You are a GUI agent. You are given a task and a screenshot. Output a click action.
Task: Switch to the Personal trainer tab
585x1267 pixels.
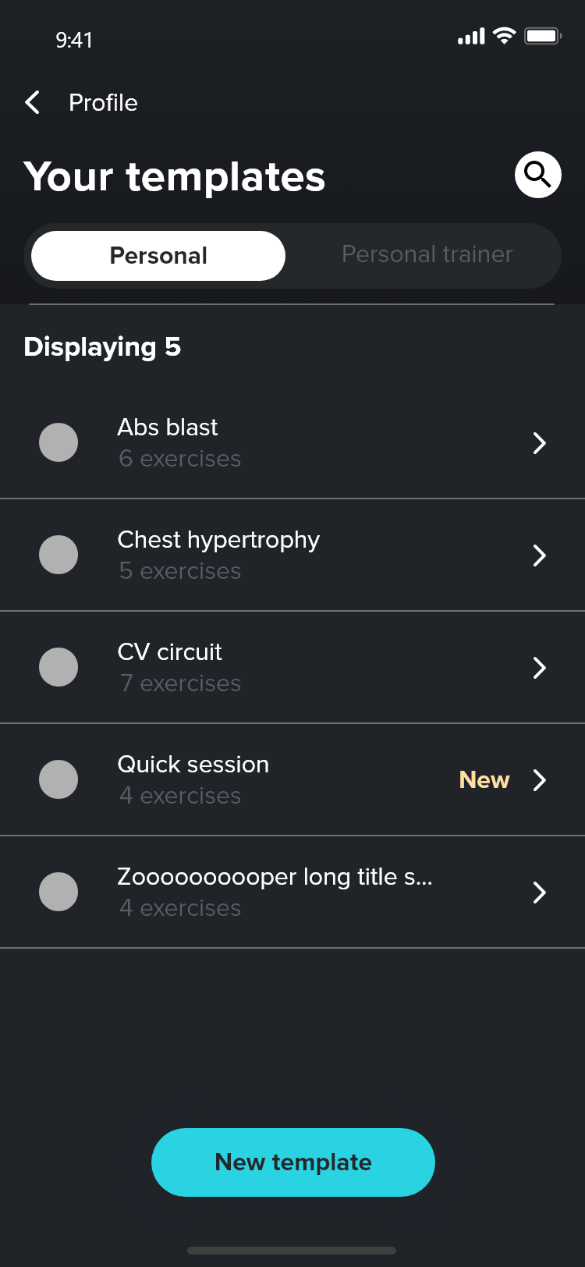pyautogui.click(x=427, y=254)
